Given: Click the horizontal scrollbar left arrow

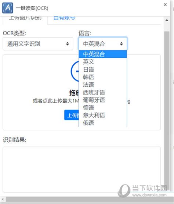Looking at the screenshot, I should (3, 199).
